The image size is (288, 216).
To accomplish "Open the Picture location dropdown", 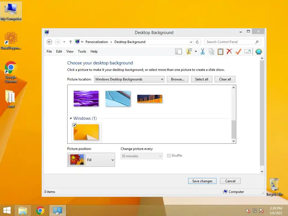I will (129, 79).
